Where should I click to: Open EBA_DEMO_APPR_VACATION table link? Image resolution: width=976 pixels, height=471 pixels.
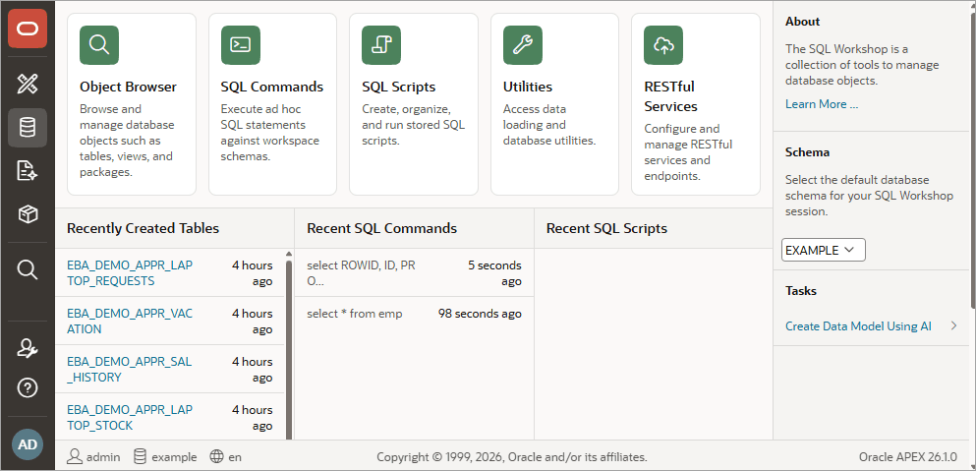tap(130, 321)
